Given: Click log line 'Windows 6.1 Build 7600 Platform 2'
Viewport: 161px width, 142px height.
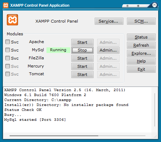Looking at the screenshot, I should click(45, 95).
